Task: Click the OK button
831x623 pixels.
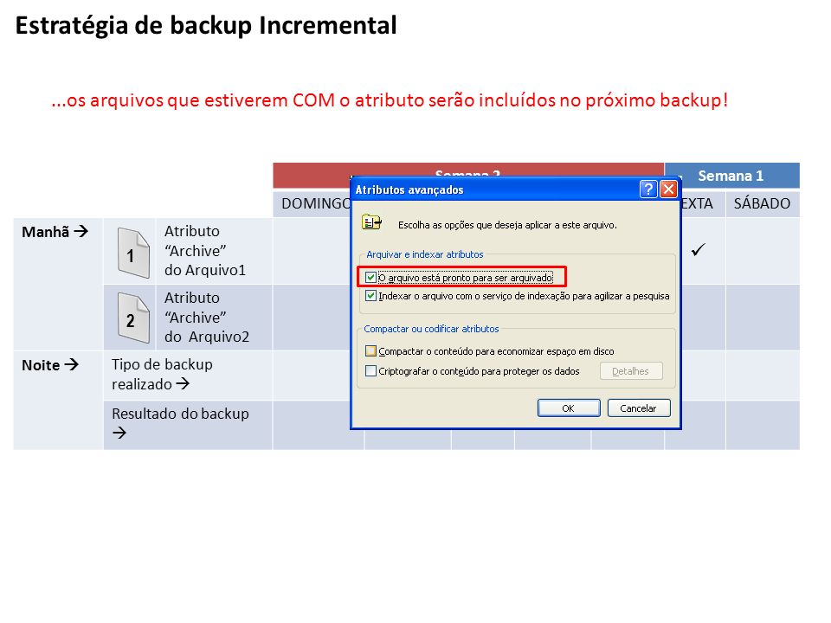Action: [569, 408]
